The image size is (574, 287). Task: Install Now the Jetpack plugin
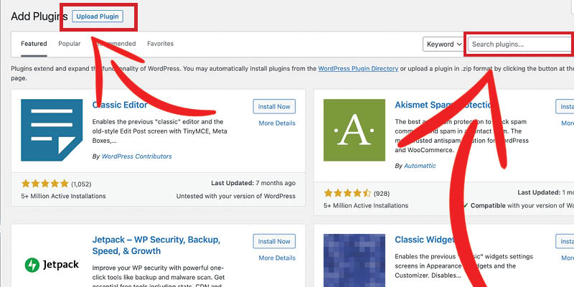click(x=274, y=241)
